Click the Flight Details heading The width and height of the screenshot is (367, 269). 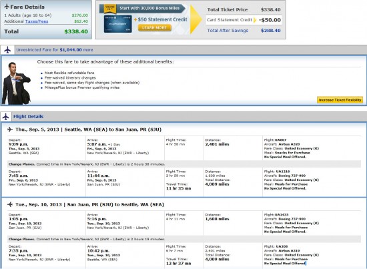28,116
